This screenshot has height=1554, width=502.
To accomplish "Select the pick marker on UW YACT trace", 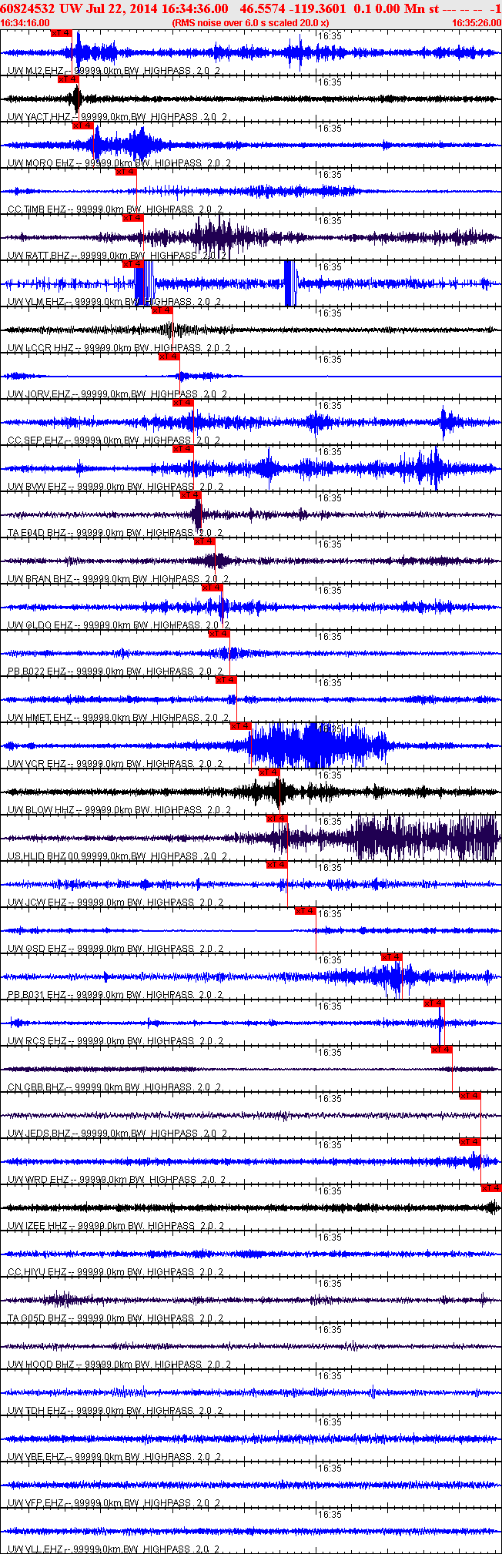I will [69, 79].
